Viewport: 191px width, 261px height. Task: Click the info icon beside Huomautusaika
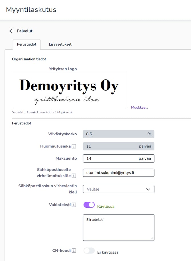coord(74,146)
